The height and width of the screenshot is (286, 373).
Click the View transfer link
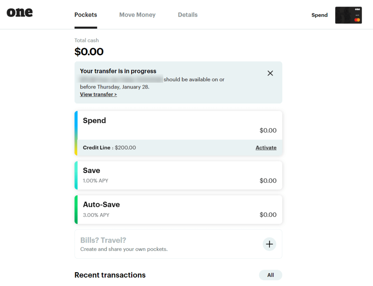(x=98, y=94)
